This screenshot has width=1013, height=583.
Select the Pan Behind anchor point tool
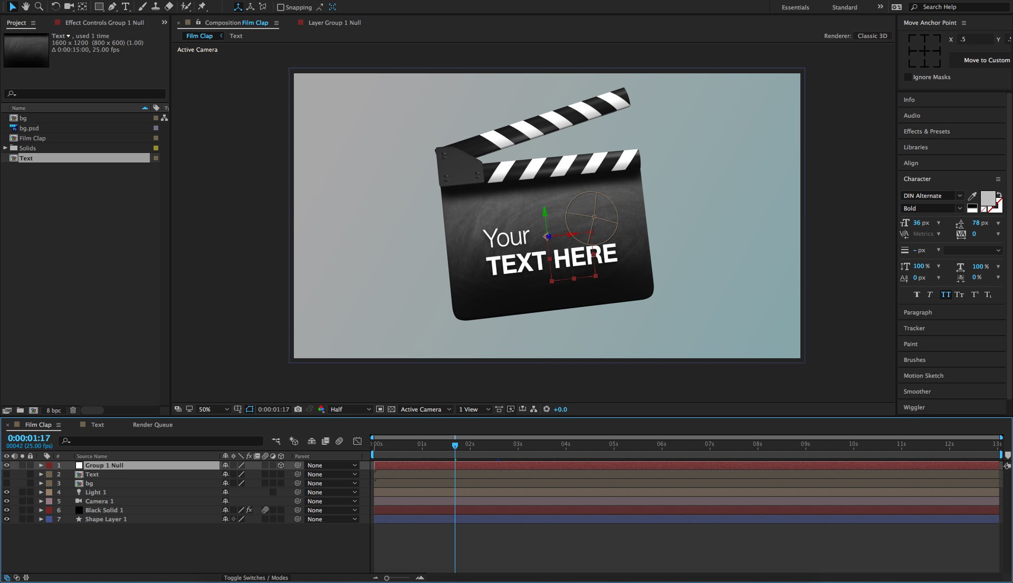click(x=82, y=7)
